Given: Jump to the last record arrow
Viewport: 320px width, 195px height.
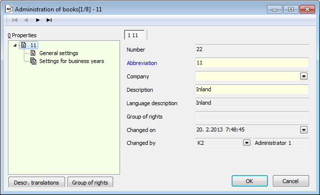Looking at the screenshot, I should pyautogui.click(x=49, y=20).
